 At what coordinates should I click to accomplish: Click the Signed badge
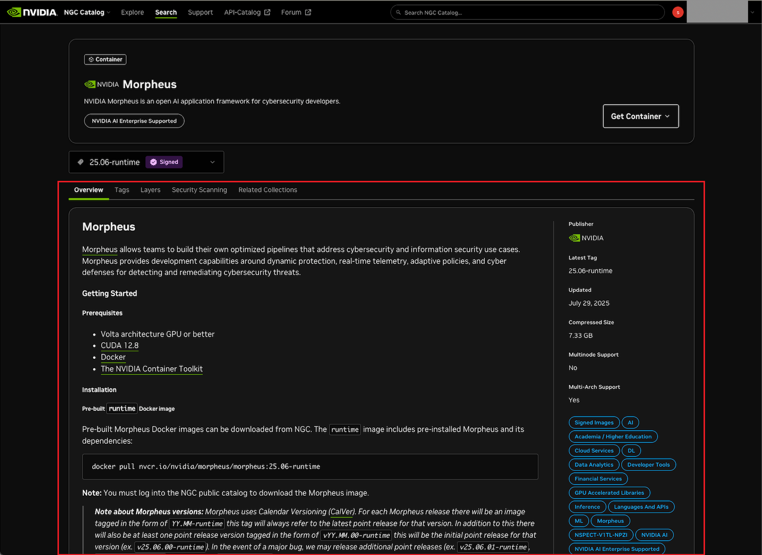pyautogui.click(x=164, y=162)
